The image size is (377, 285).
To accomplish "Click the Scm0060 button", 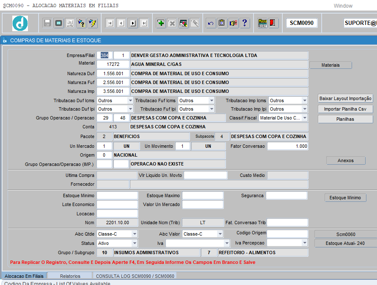I will click(346, 234).
